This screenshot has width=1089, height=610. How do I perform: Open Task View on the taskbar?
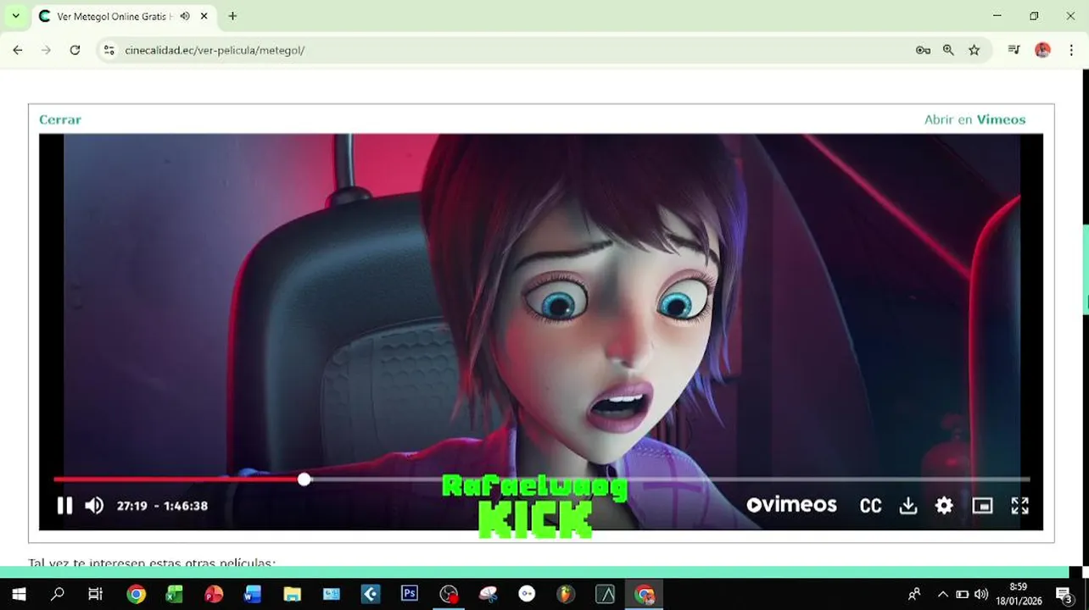[x=96, y=595]
